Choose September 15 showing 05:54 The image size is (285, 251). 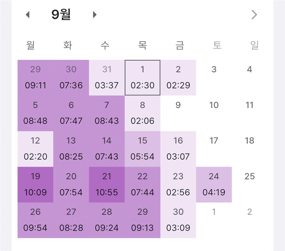[x=142, y=149]
